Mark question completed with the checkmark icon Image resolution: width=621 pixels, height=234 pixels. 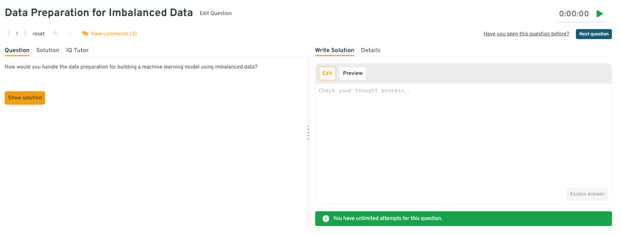tap(70, 33)
